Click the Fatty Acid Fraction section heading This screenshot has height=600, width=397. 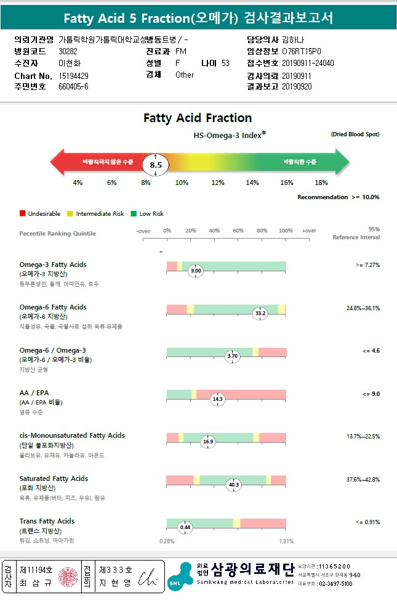[x=198, y=118]
